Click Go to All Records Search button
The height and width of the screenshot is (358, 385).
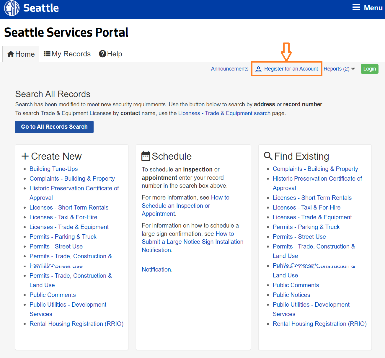click(x=54, y=127)
